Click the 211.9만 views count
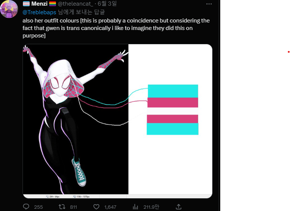The image size is (290, 211). (151, 207)
